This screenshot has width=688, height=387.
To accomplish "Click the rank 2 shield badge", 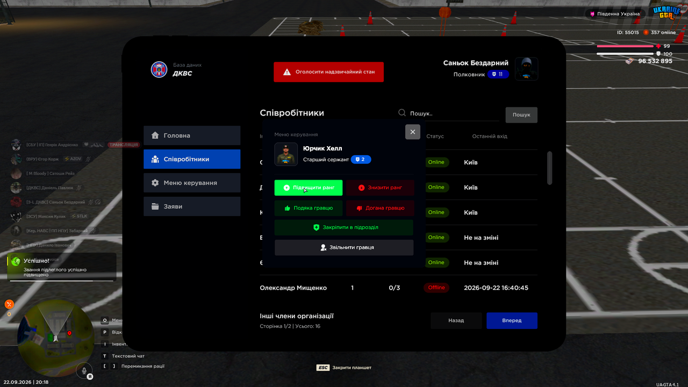I will 361,160.
